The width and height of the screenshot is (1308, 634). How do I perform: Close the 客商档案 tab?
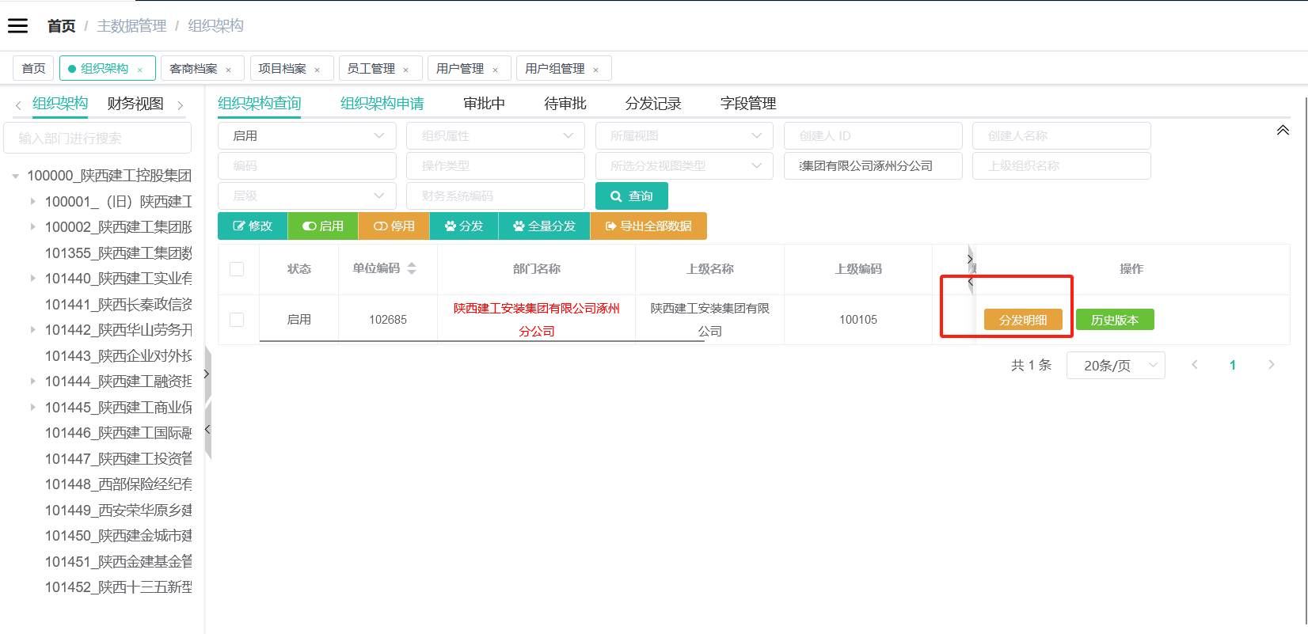pos(229,70)
